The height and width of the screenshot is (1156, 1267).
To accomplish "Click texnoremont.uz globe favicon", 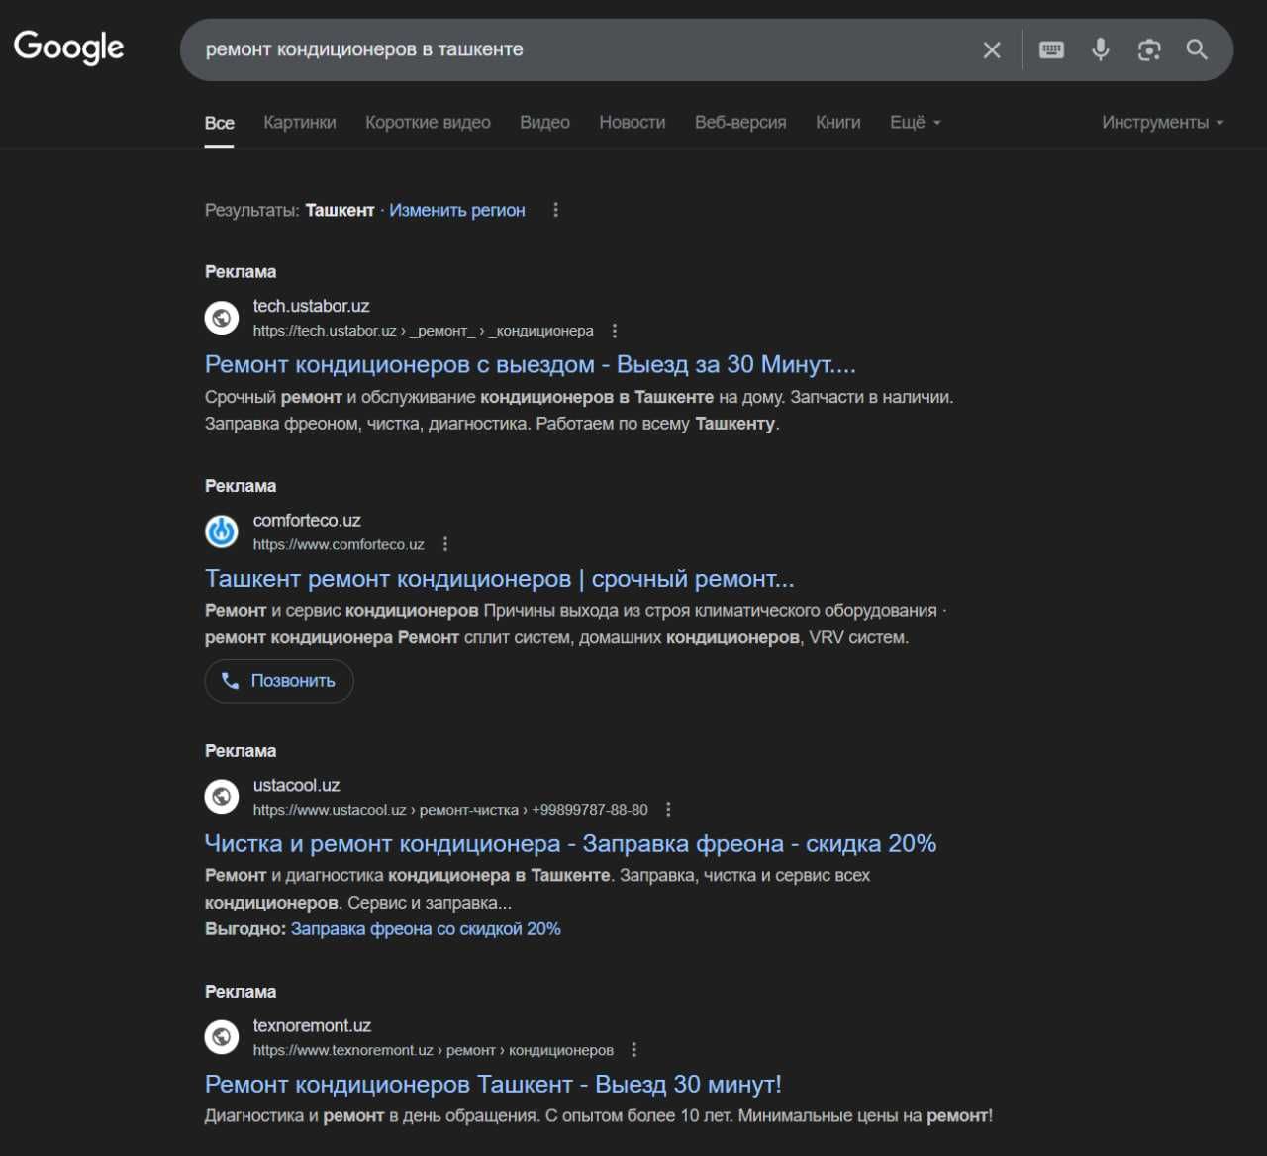I will (222, 1037).
